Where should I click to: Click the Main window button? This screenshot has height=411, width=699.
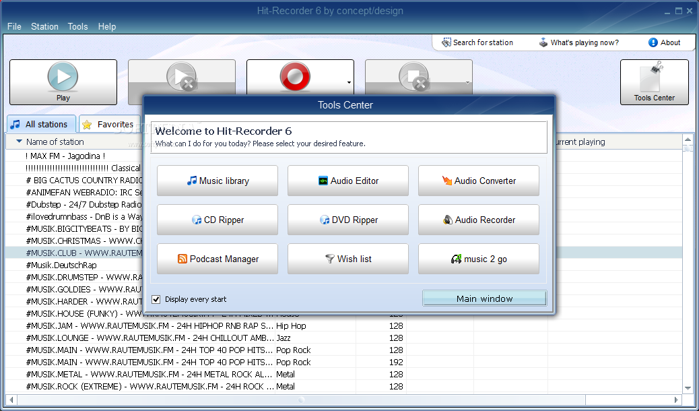point(485,298)
